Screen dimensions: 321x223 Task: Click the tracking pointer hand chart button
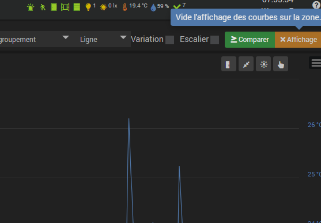click(281, 64)
